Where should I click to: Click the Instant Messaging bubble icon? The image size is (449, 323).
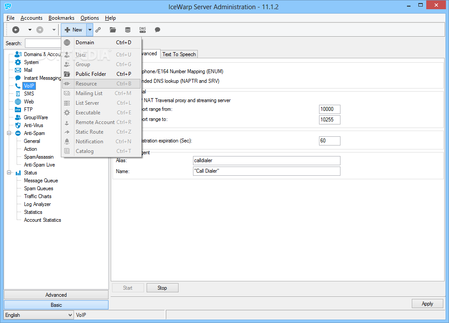18,78
